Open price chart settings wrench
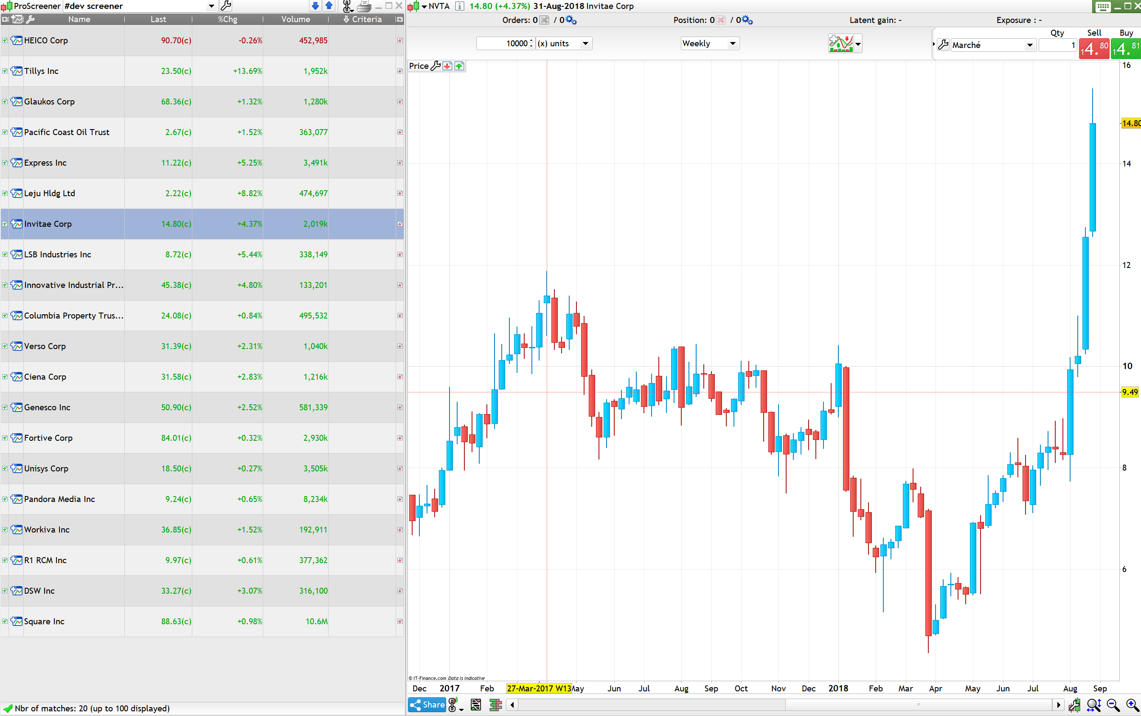This screenshot has height=716, width=1141. pyautogui.click(x=436, y=66)
